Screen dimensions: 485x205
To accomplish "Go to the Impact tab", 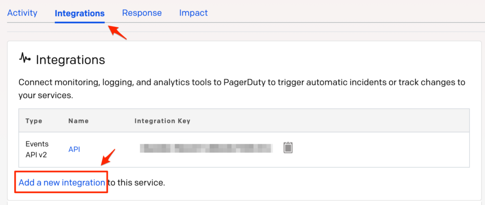I will click(193, 13).
